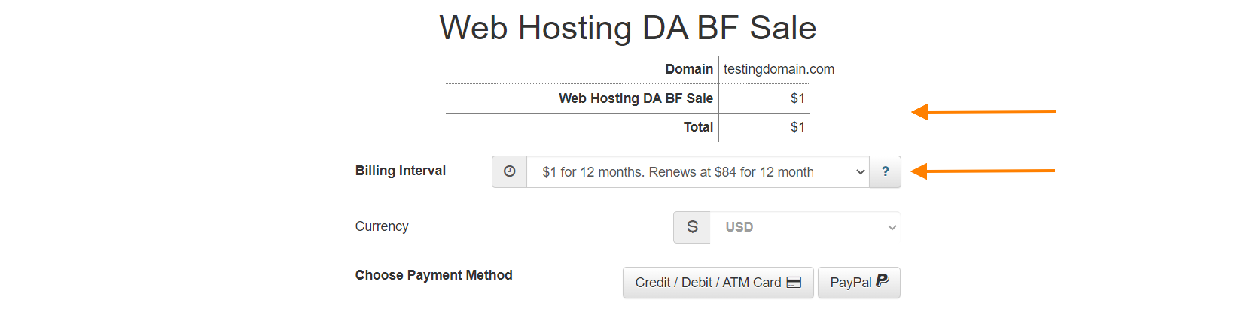Click the lower orange arrow pointing at billing
The image size is (1244, 321).
[x=983, y=171]
